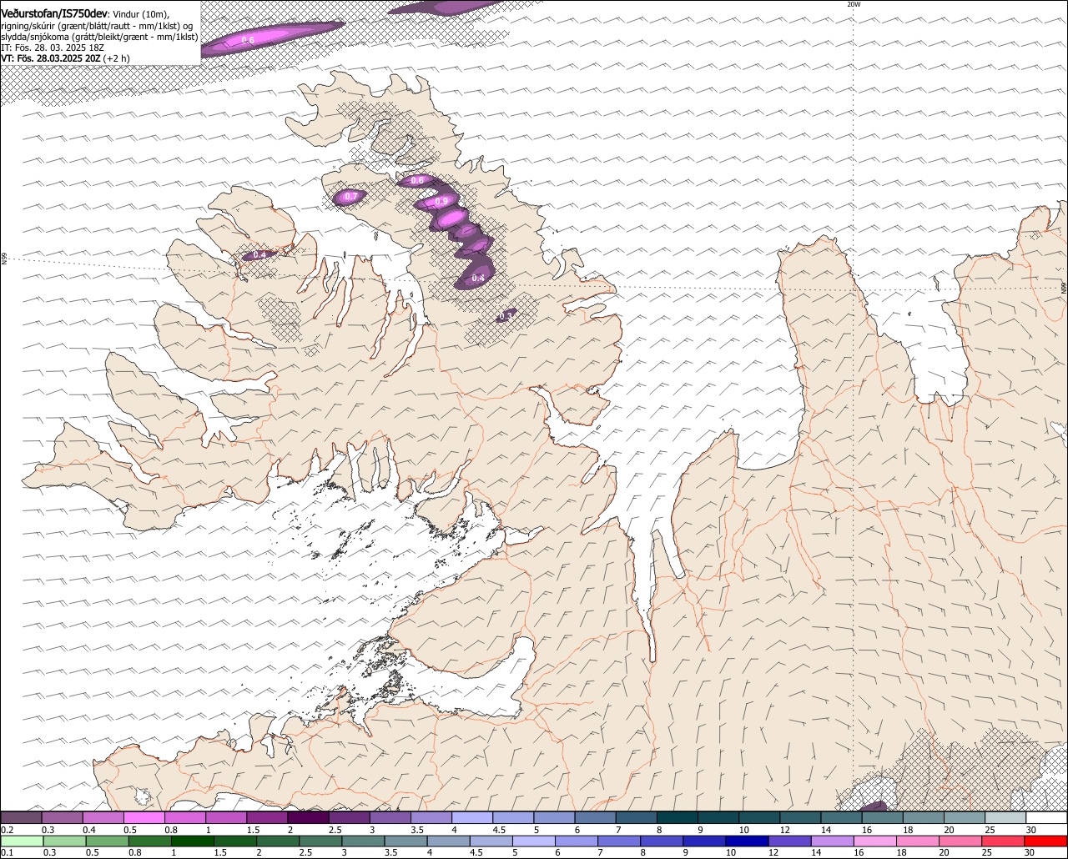Pick the light grey 25 swatch in the top row
The image size is (1068, 859).
(x=1005, y=818)
